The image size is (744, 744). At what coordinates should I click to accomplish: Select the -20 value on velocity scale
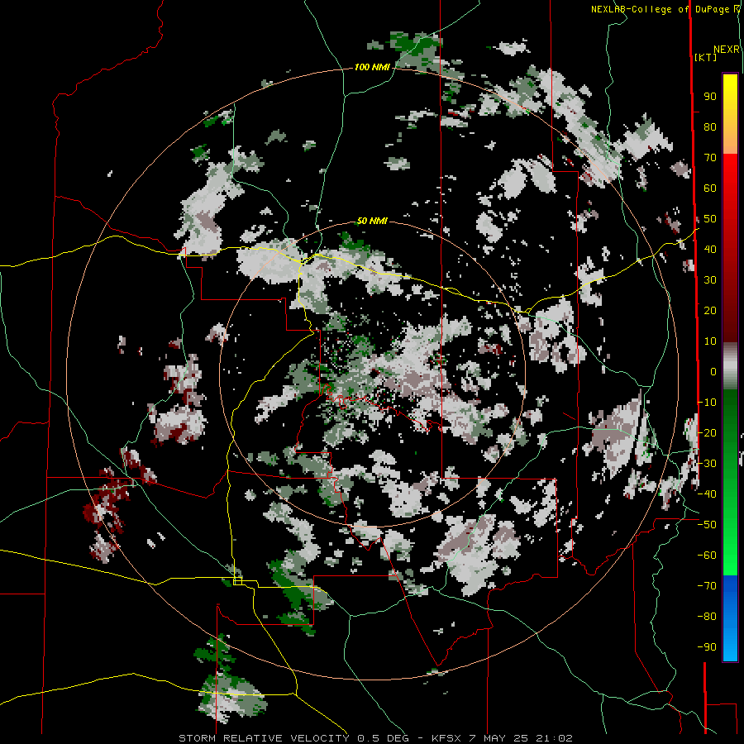[707, 432]
